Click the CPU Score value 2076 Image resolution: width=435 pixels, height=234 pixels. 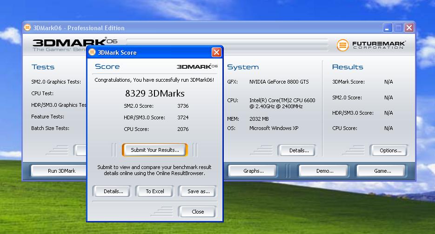pyautogui.click(x=183, y=130)
